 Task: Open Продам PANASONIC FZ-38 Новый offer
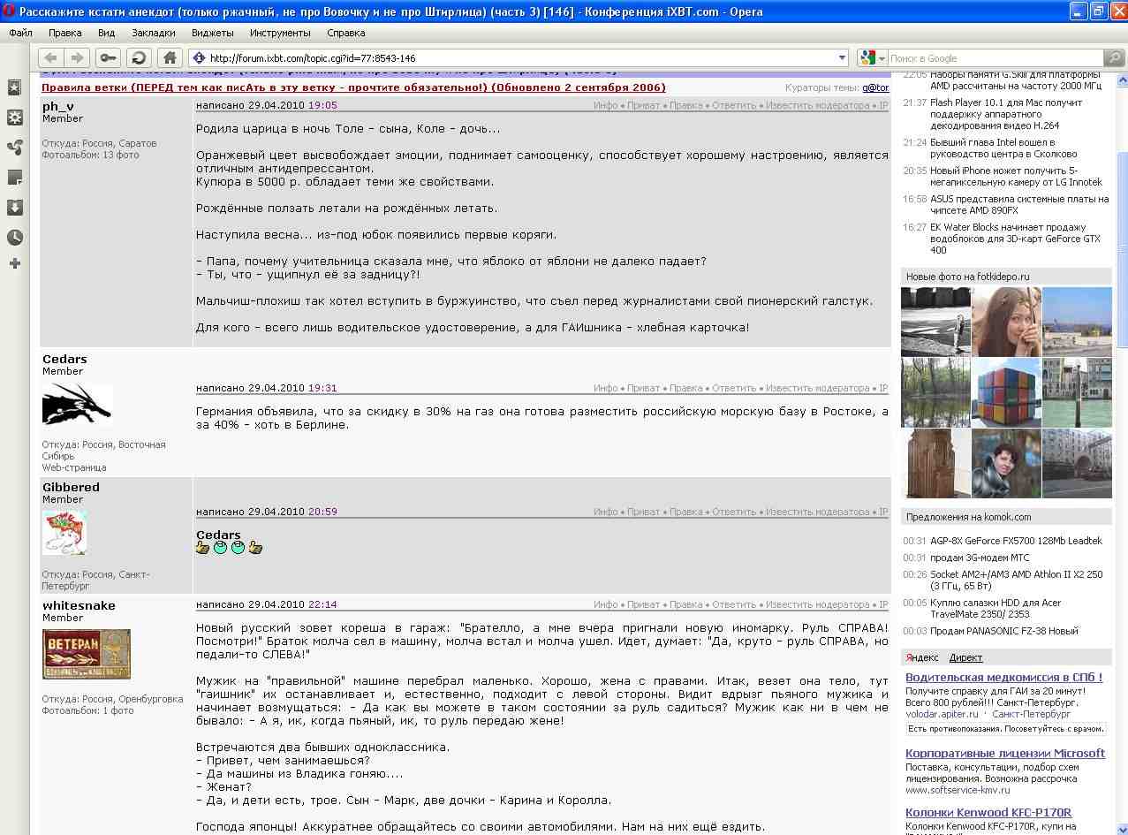[1004, 631]
